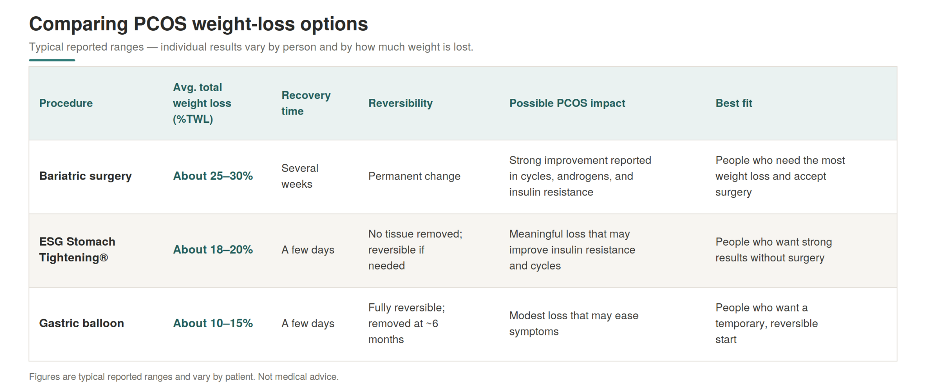The width and height of the screenshot is (926, 390).
Task: Click the 'Comparing PCOS weight-loss options' heading
Action: point(198,24)
